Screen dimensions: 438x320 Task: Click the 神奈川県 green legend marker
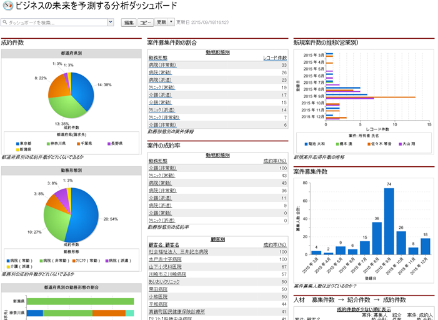pyautogui.click(x=48, y=143)
